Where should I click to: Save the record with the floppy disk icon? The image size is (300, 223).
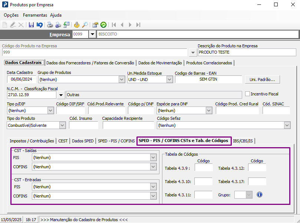(31, 25)
